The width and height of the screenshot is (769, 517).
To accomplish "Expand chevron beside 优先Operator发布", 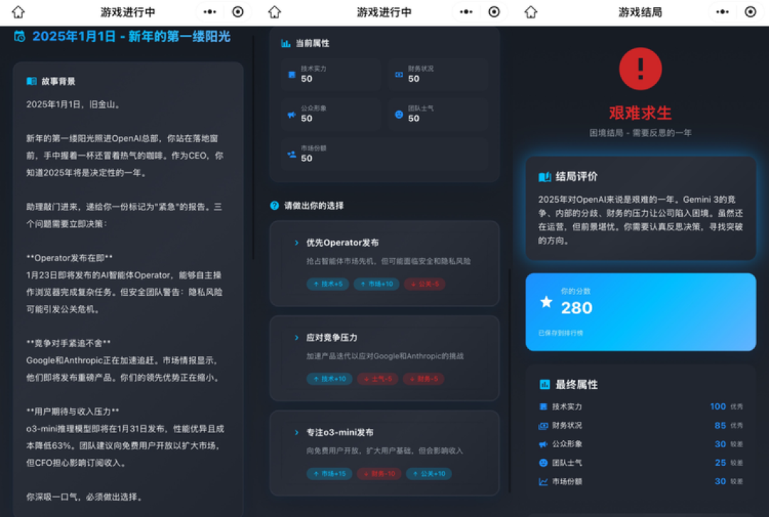I will tap(297, 242).
